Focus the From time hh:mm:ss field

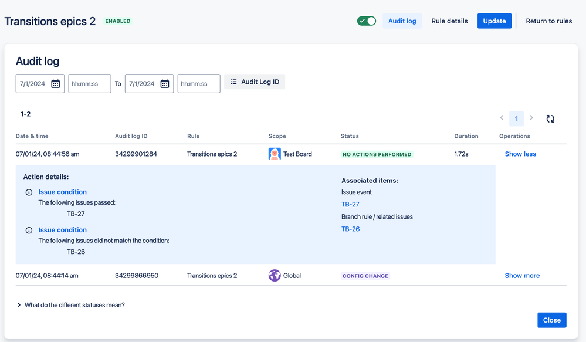point(89,84)
